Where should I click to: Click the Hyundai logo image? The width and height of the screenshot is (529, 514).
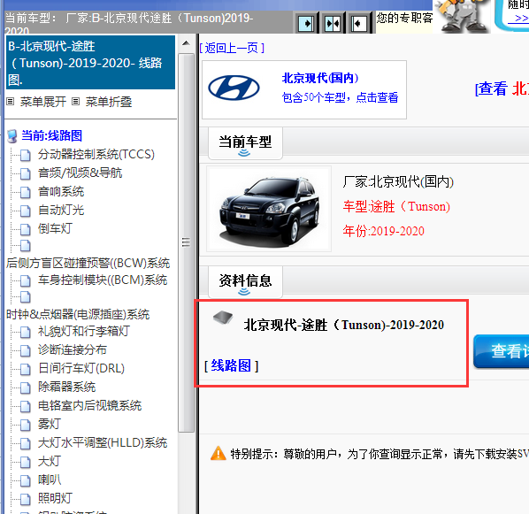coord(234,88)
